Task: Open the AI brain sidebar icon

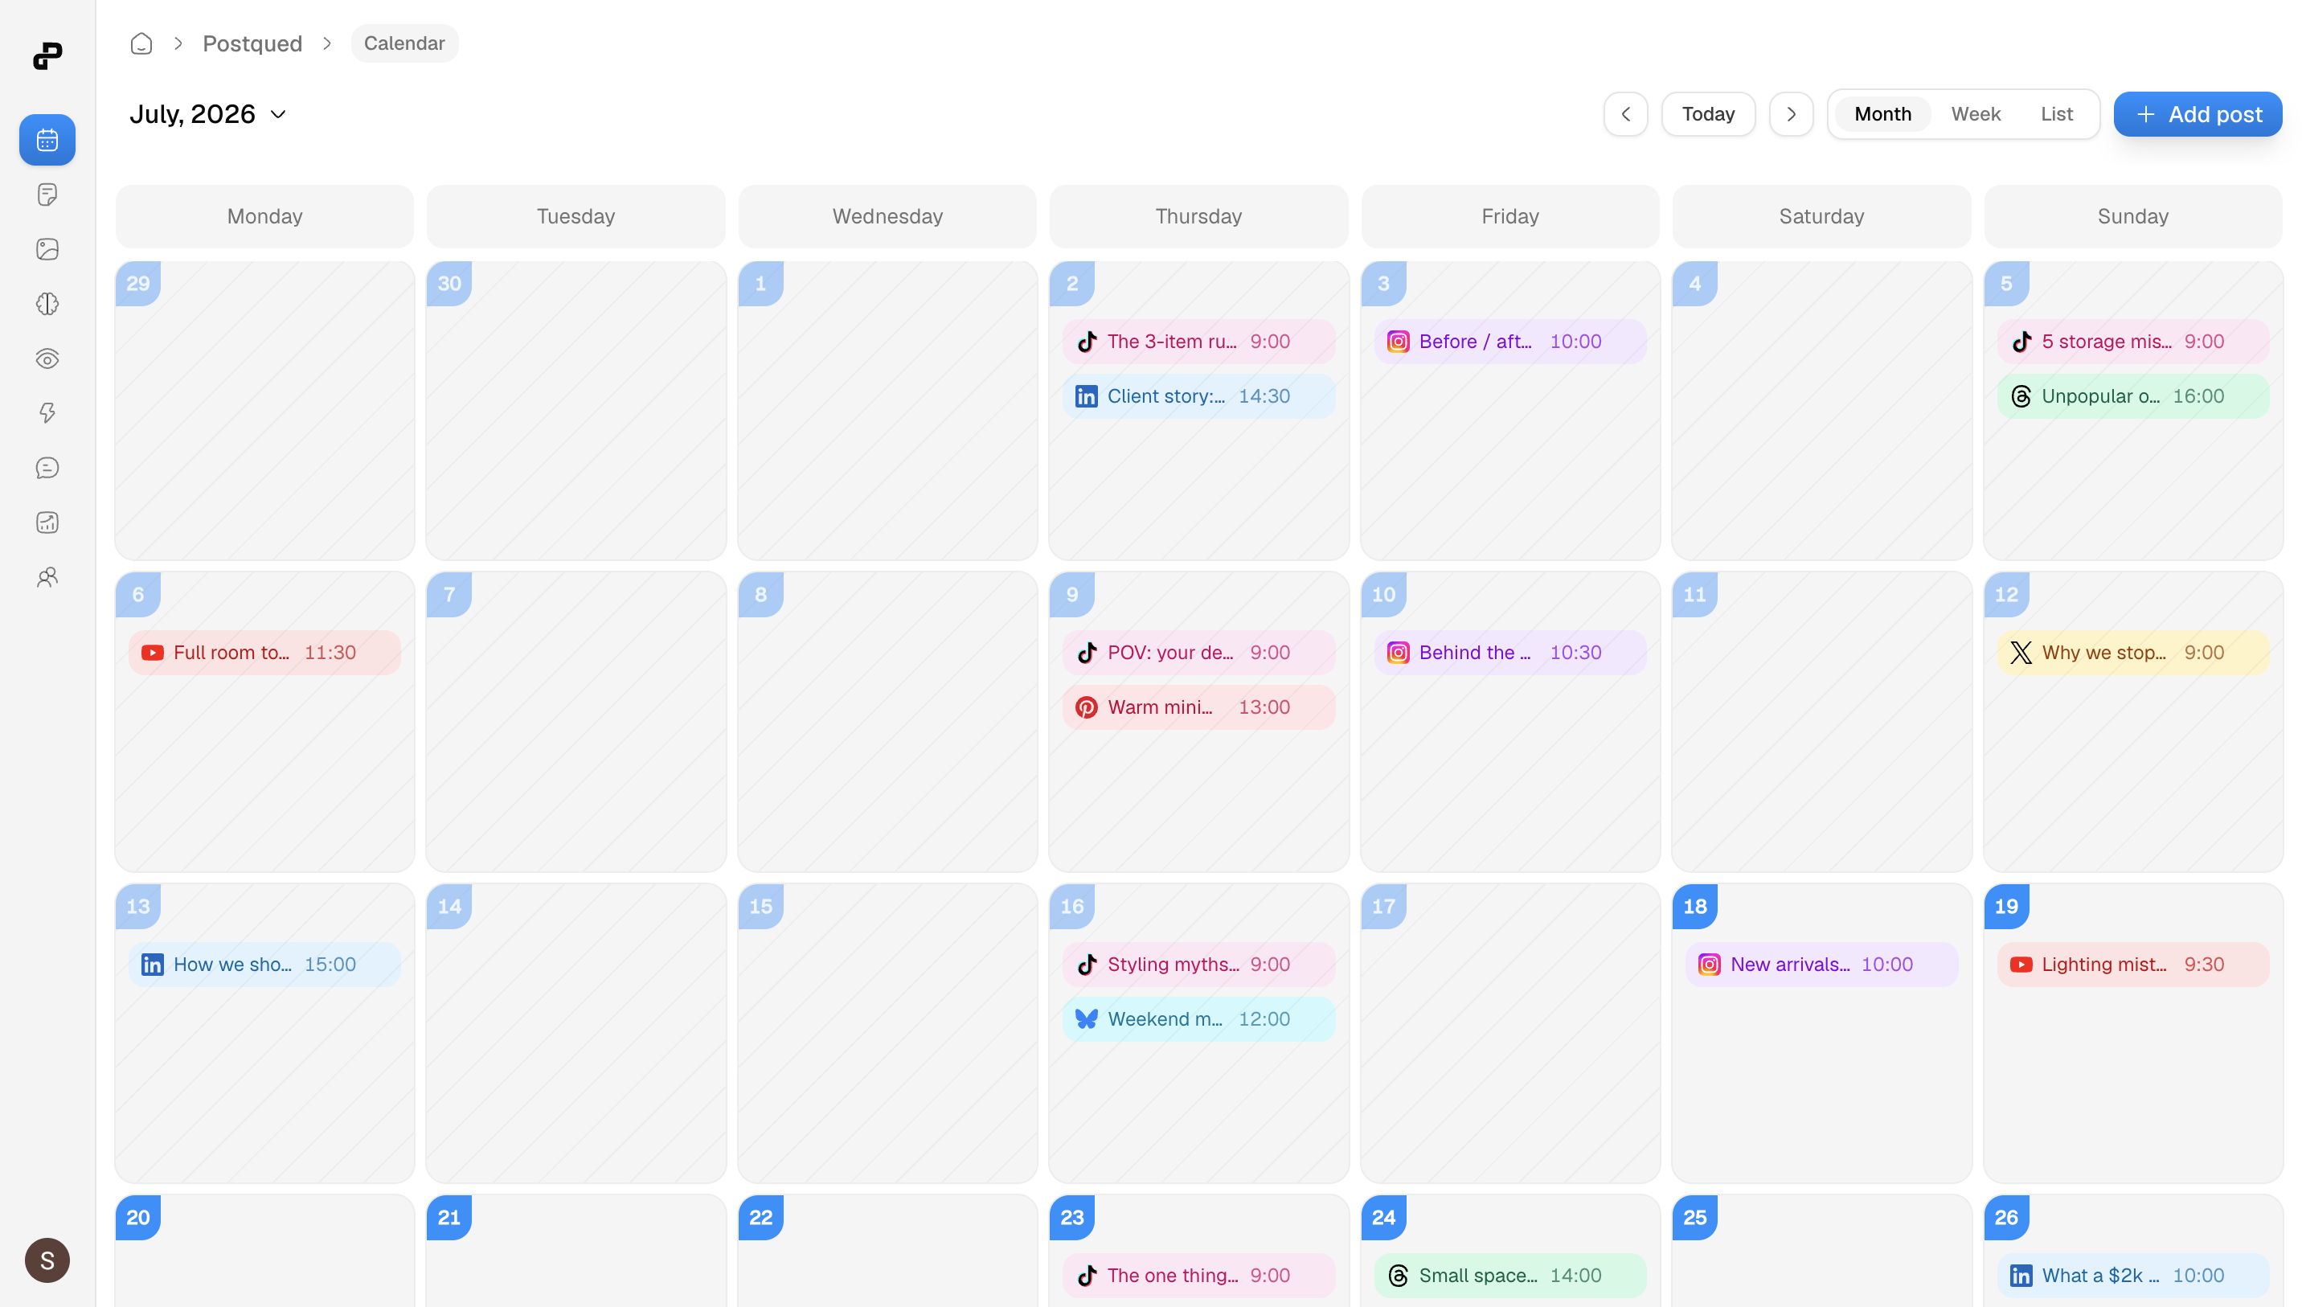Action: coord(47,305)
